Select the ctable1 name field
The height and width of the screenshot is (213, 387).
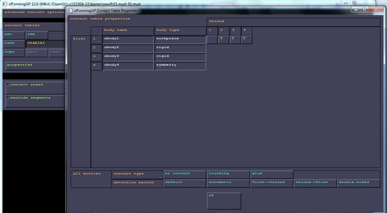[45, 44]
